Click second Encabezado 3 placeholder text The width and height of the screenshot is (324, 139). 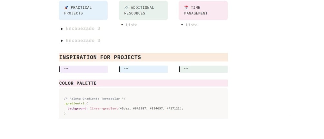pos(83,40)
